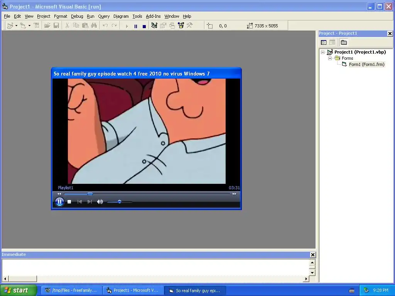Close the Immediate window
395x296 pixels.
(312, 255)
